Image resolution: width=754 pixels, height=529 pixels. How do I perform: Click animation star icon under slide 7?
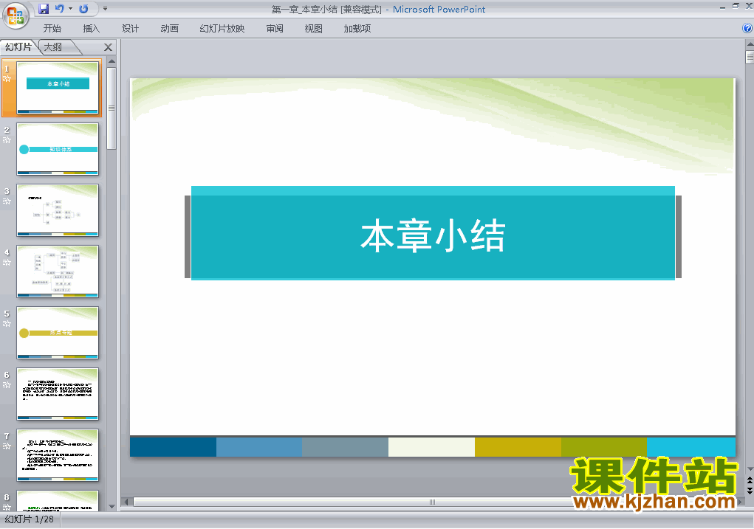point(7,446)
